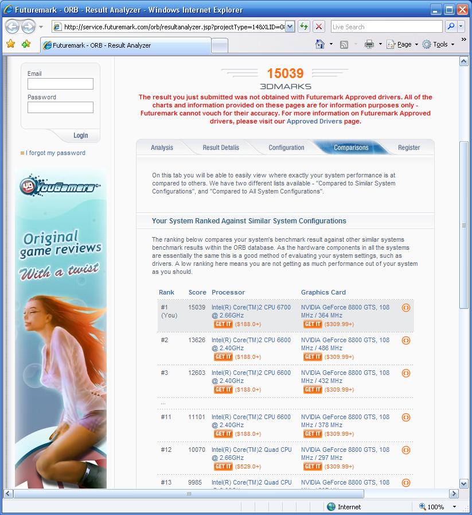Expand the toolbar overflow chevron

463,40
